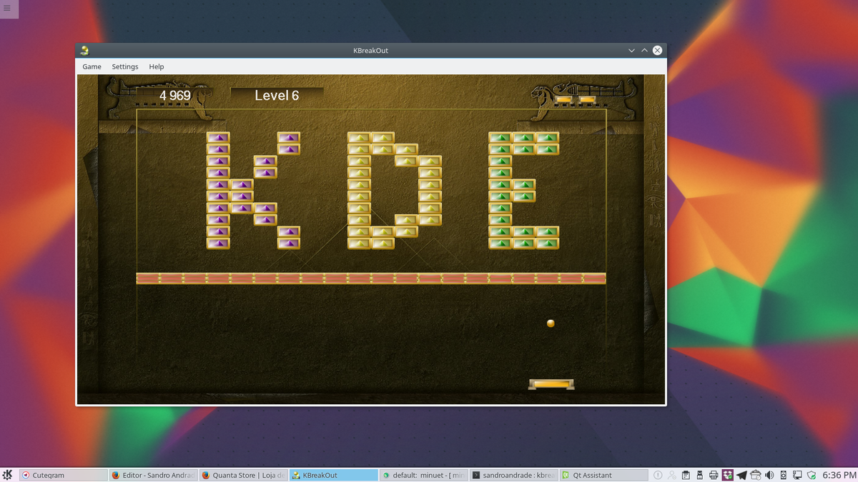Open the desktop toolbox hamburger button

click(x=8, y=9)
